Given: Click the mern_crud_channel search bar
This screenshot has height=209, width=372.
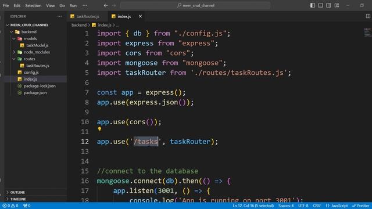Looking at the screenshot, I should pos(195,5).
